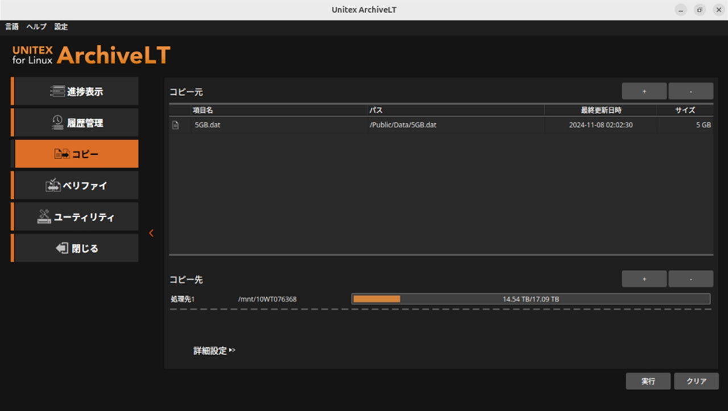Viewport: 728px width, 411px height.
Task: Sort by the サイズ column header
Action: pos(685,110)
